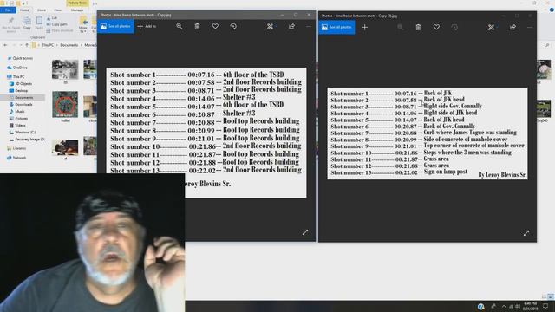Show hidden system tray icons
Image resolution: width=555 pixels, height=312 pixels.
pos(503,306)
